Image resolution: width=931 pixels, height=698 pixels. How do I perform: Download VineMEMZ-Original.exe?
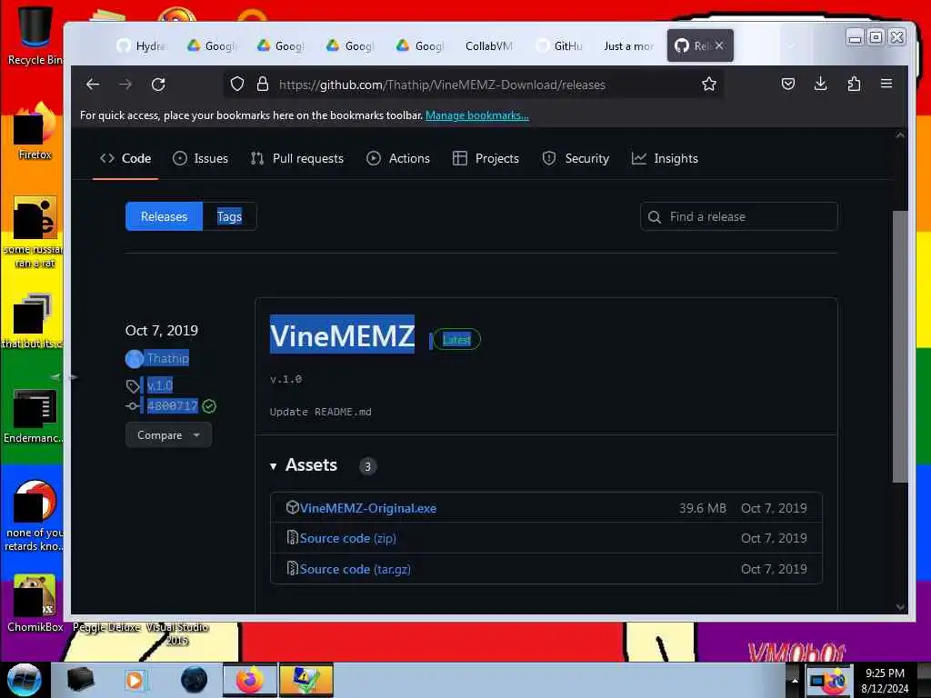(367, 508)
